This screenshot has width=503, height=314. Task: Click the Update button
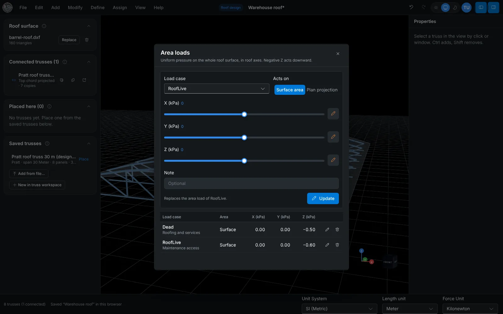[323, 198]
